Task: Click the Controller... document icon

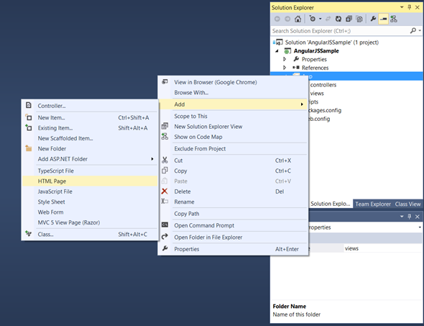Action: point(29,105)
